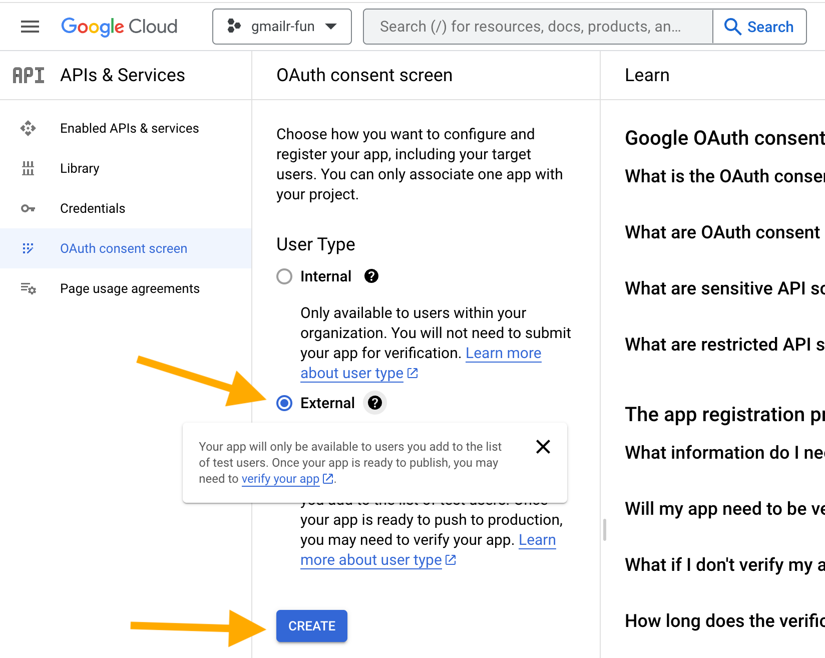Click inside the resources search field
The image size is (825, 658).
pyautogui.click(x=531, y=27)
